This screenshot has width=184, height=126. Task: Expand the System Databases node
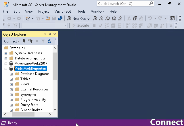[x=6, y=53]
